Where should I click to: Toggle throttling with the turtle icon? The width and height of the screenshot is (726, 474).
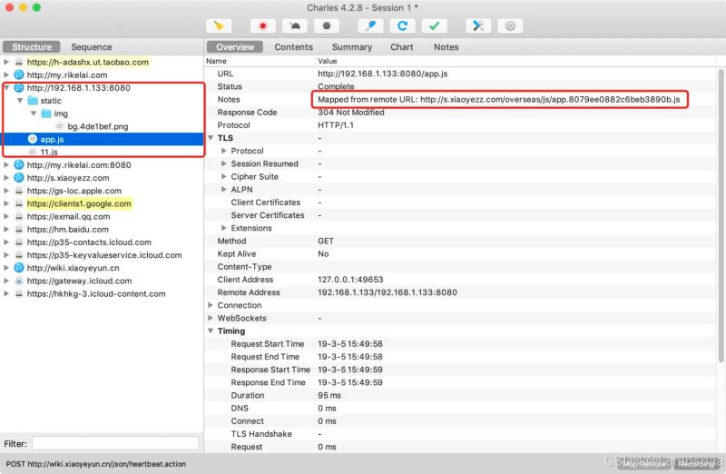296,25
